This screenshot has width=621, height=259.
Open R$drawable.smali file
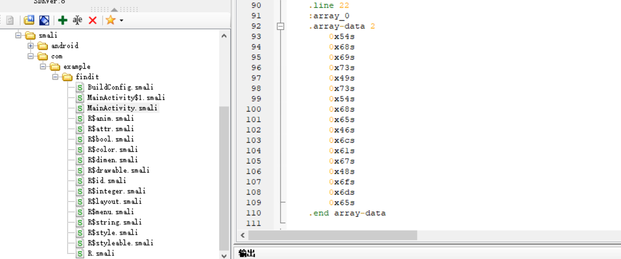118,170
